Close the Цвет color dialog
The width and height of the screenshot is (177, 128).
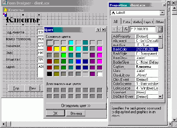pyautogui.click(x=103, y=30)
